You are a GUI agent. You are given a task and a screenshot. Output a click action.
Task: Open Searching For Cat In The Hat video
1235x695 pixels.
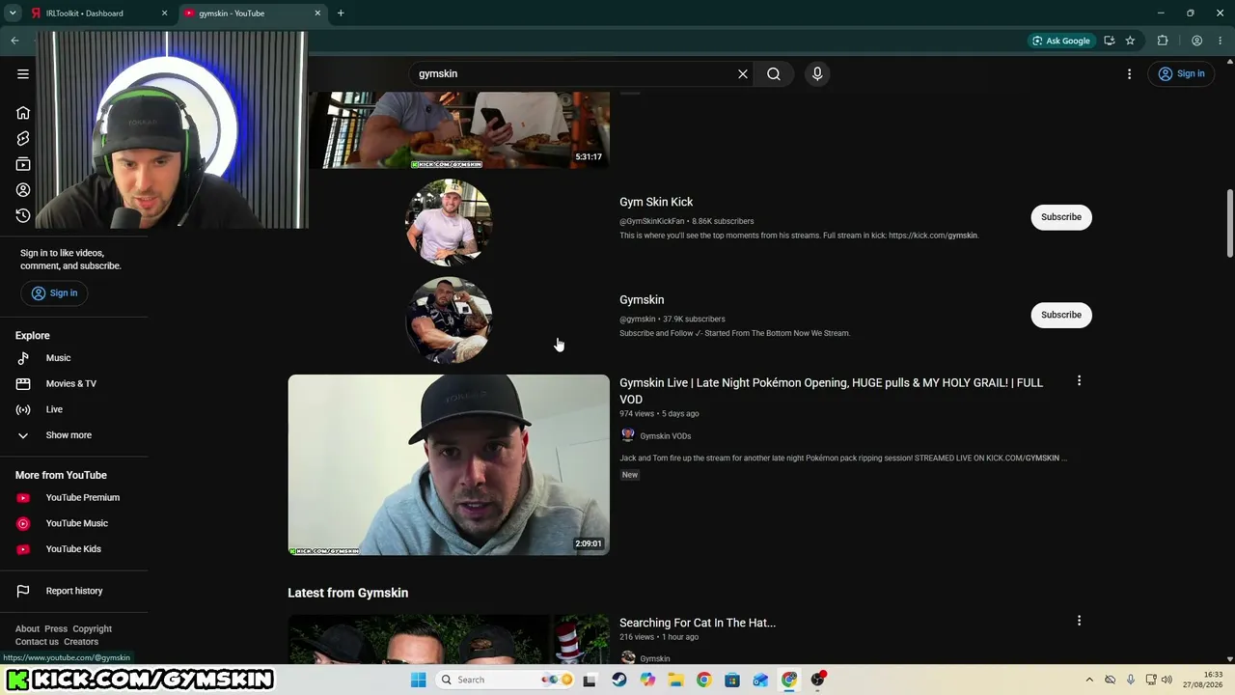pos(698,623)
